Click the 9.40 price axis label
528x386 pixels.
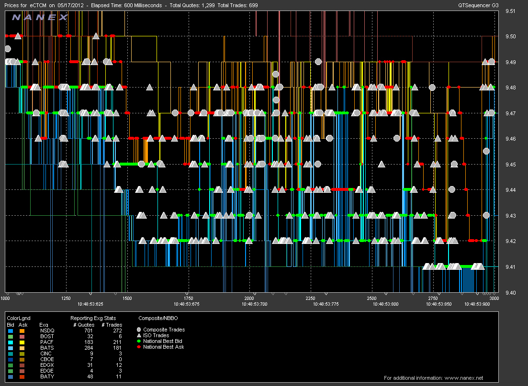pos(510,293)
